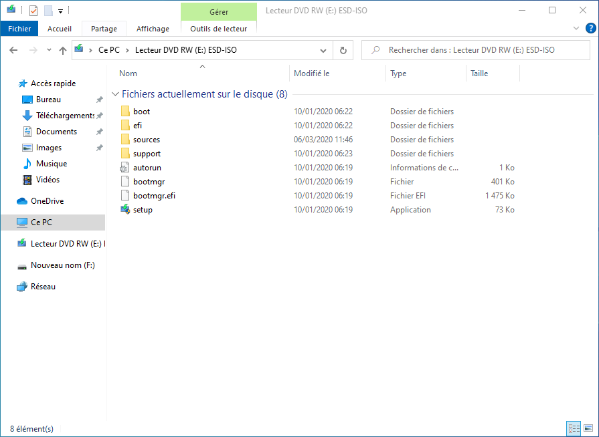
Task: Click the Gérer contextual tab header
Action: coord(218,12)
